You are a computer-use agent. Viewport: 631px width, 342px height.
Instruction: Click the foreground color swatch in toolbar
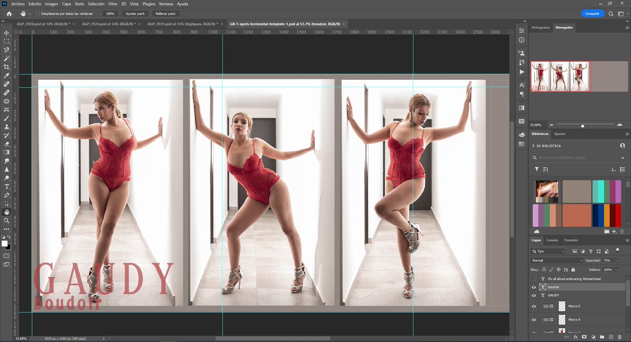5,243
